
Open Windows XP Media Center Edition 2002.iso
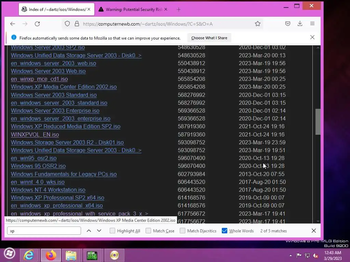(64, 87)
